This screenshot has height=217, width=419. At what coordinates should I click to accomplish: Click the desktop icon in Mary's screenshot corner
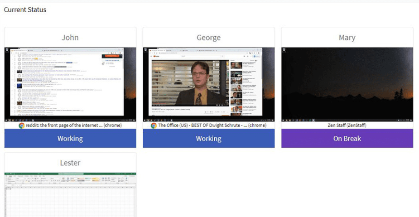[284, 50]
